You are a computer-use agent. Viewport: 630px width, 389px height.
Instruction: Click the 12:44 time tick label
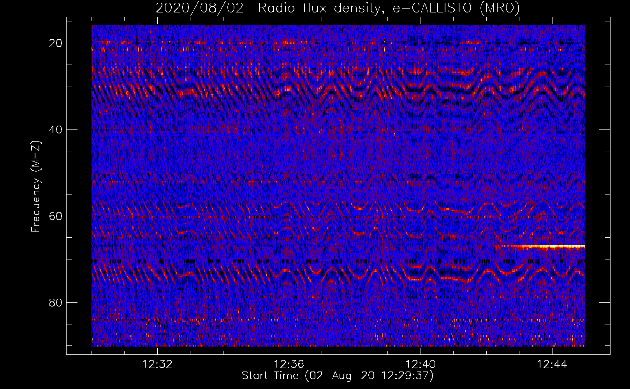pos(552,364)
